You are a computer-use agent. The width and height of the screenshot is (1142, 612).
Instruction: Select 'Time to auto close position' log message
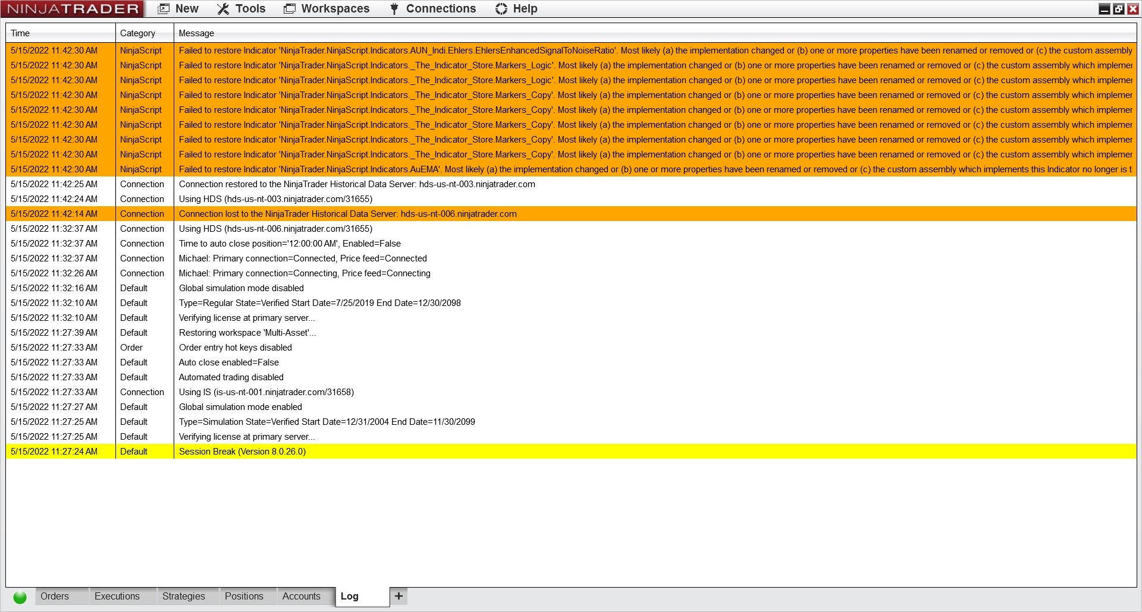tap(290, 244)
